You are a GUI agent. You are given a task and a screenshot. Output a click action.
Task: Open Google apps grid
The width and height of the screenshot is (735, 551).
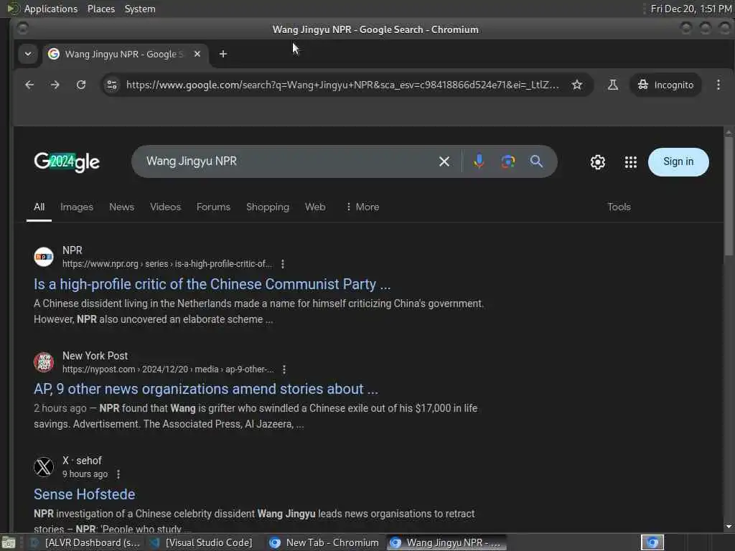[x=630, y=162]
